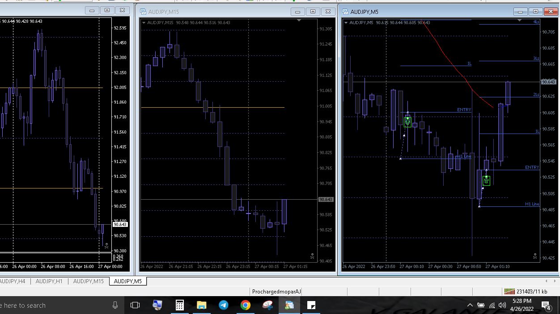The width and height of the screenshot is (560, 314).
Task: Expand the AUDJPY,M5 chart info triangle
Action: coord(346,23)
